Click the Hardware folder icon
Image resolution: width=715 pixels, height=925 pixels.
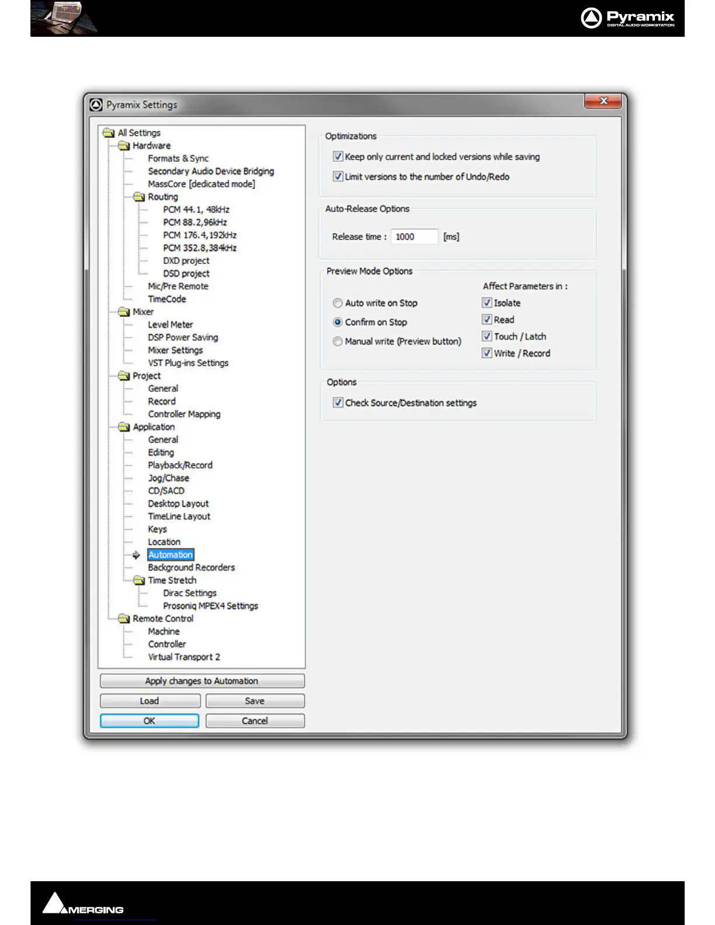coord(124,146)
